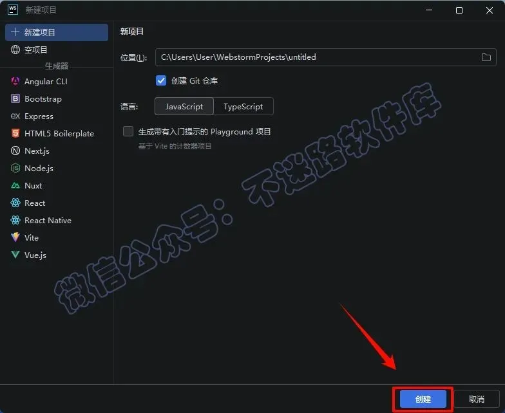Image resolution: width=505 pixels, height=413 pixels.
Task: Click the Vue.js V icon
Action: pyautogui.click(x=15, y=255)
